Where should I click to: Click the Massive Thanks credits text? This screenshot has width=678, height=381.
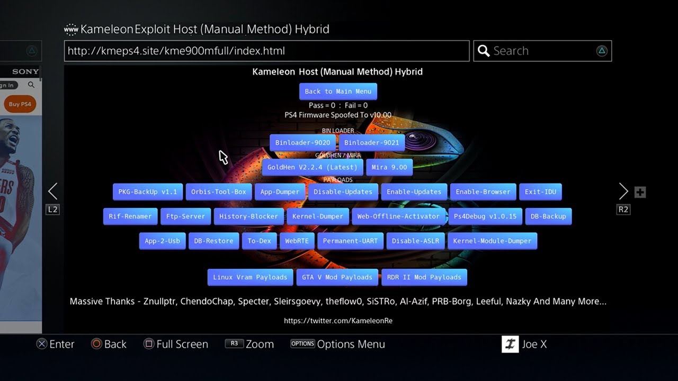coord(338,301)
